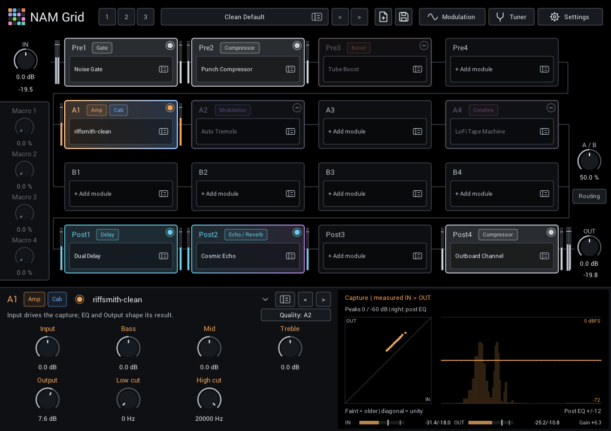Select the Amp tag in A1 editor
611x431 pixels.
(34, 299)
